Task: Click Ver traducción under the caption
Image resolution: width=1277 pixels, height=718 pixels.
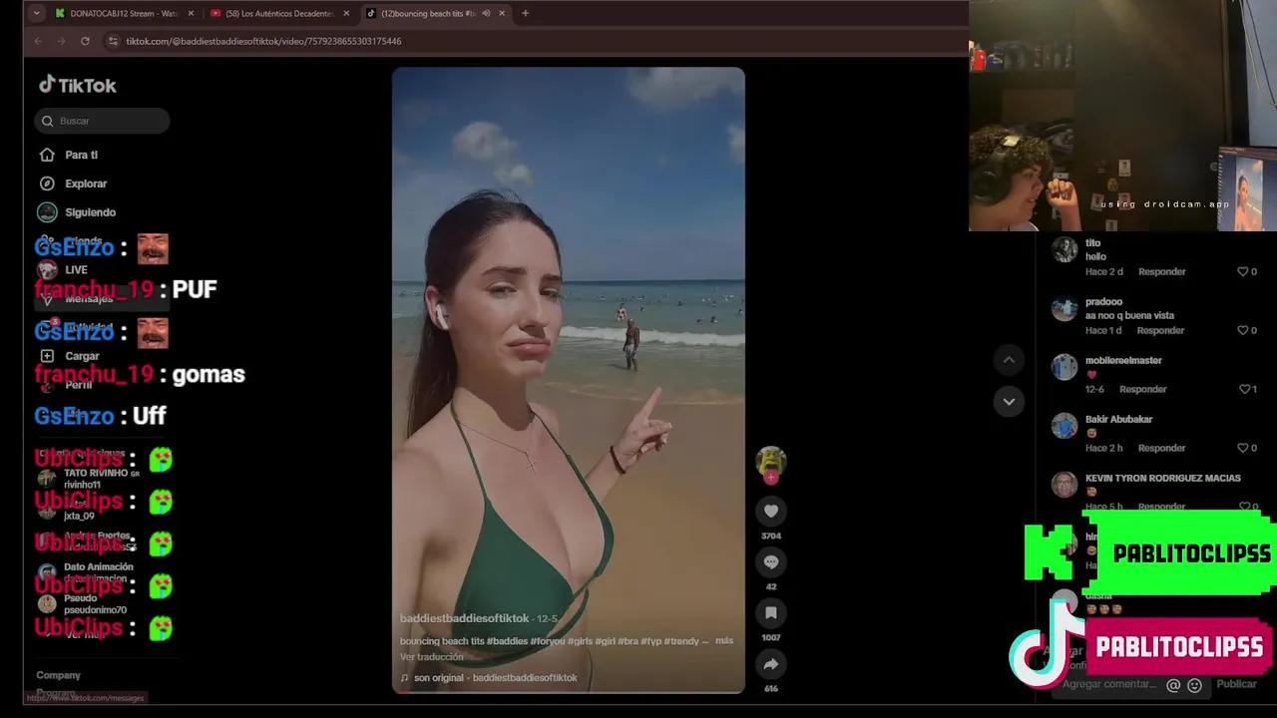Action: point(432,657)
